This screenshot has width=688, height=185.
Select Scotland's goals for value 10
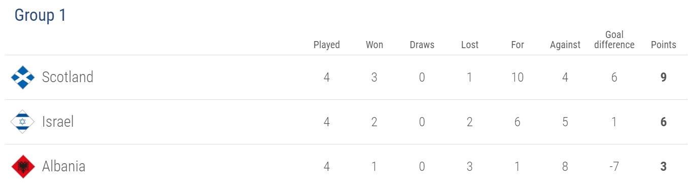[x=518, y=78]
